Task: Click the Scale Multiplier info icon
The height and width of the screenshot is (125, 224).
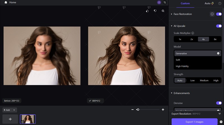Action: [193, 33]
